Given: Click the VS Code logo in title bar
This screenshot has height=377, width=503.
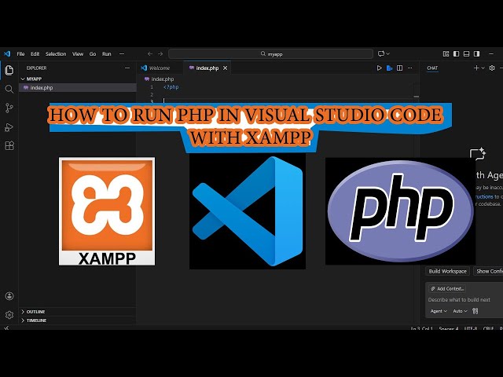Looking at the screenshot, I should (x=7, y=54).
